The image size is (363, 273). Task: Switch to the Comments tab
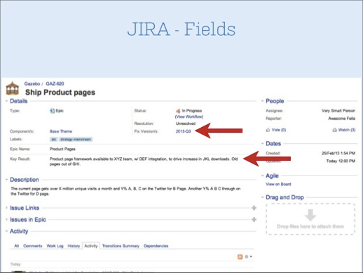pyautogui.click(x=33, y=246)
